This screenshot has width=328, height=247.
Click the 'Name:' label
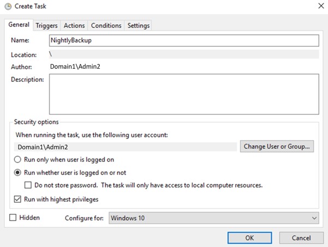pos(20,40)
